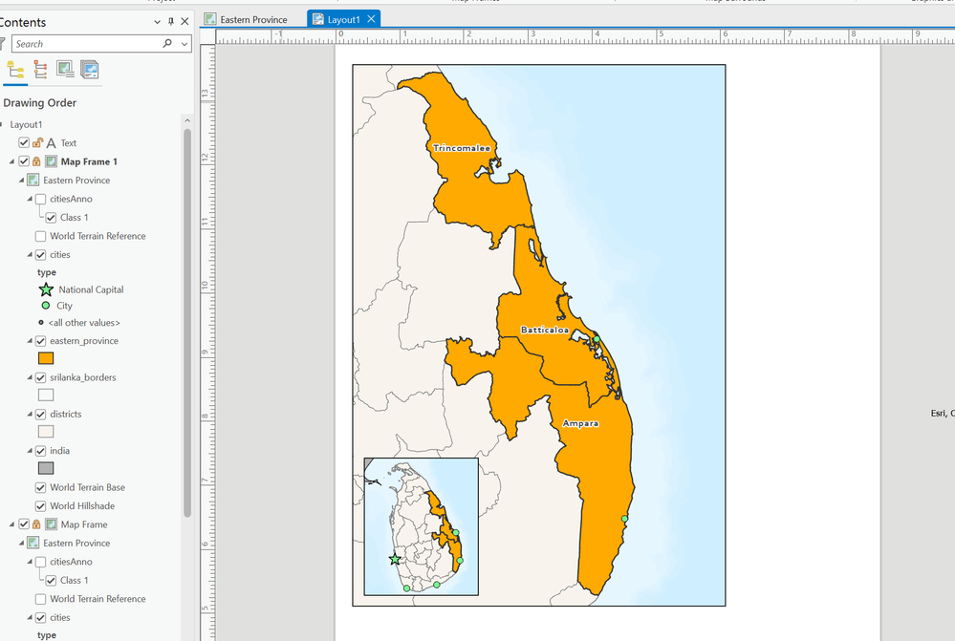Close the Contents pane
955x641 pixels.
[x=184, y=21]
